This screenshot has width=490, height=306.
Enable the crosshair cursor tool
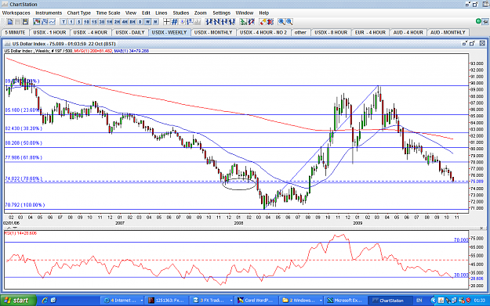click(x=167, y=22)
